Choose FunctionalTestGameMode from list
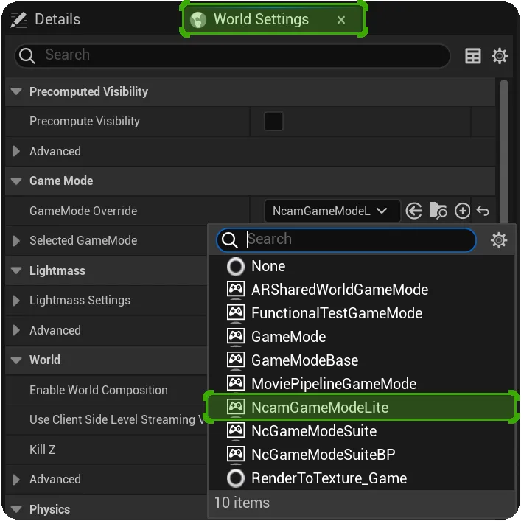Viewport: 521px width, 521px height. tap(362, 313)
